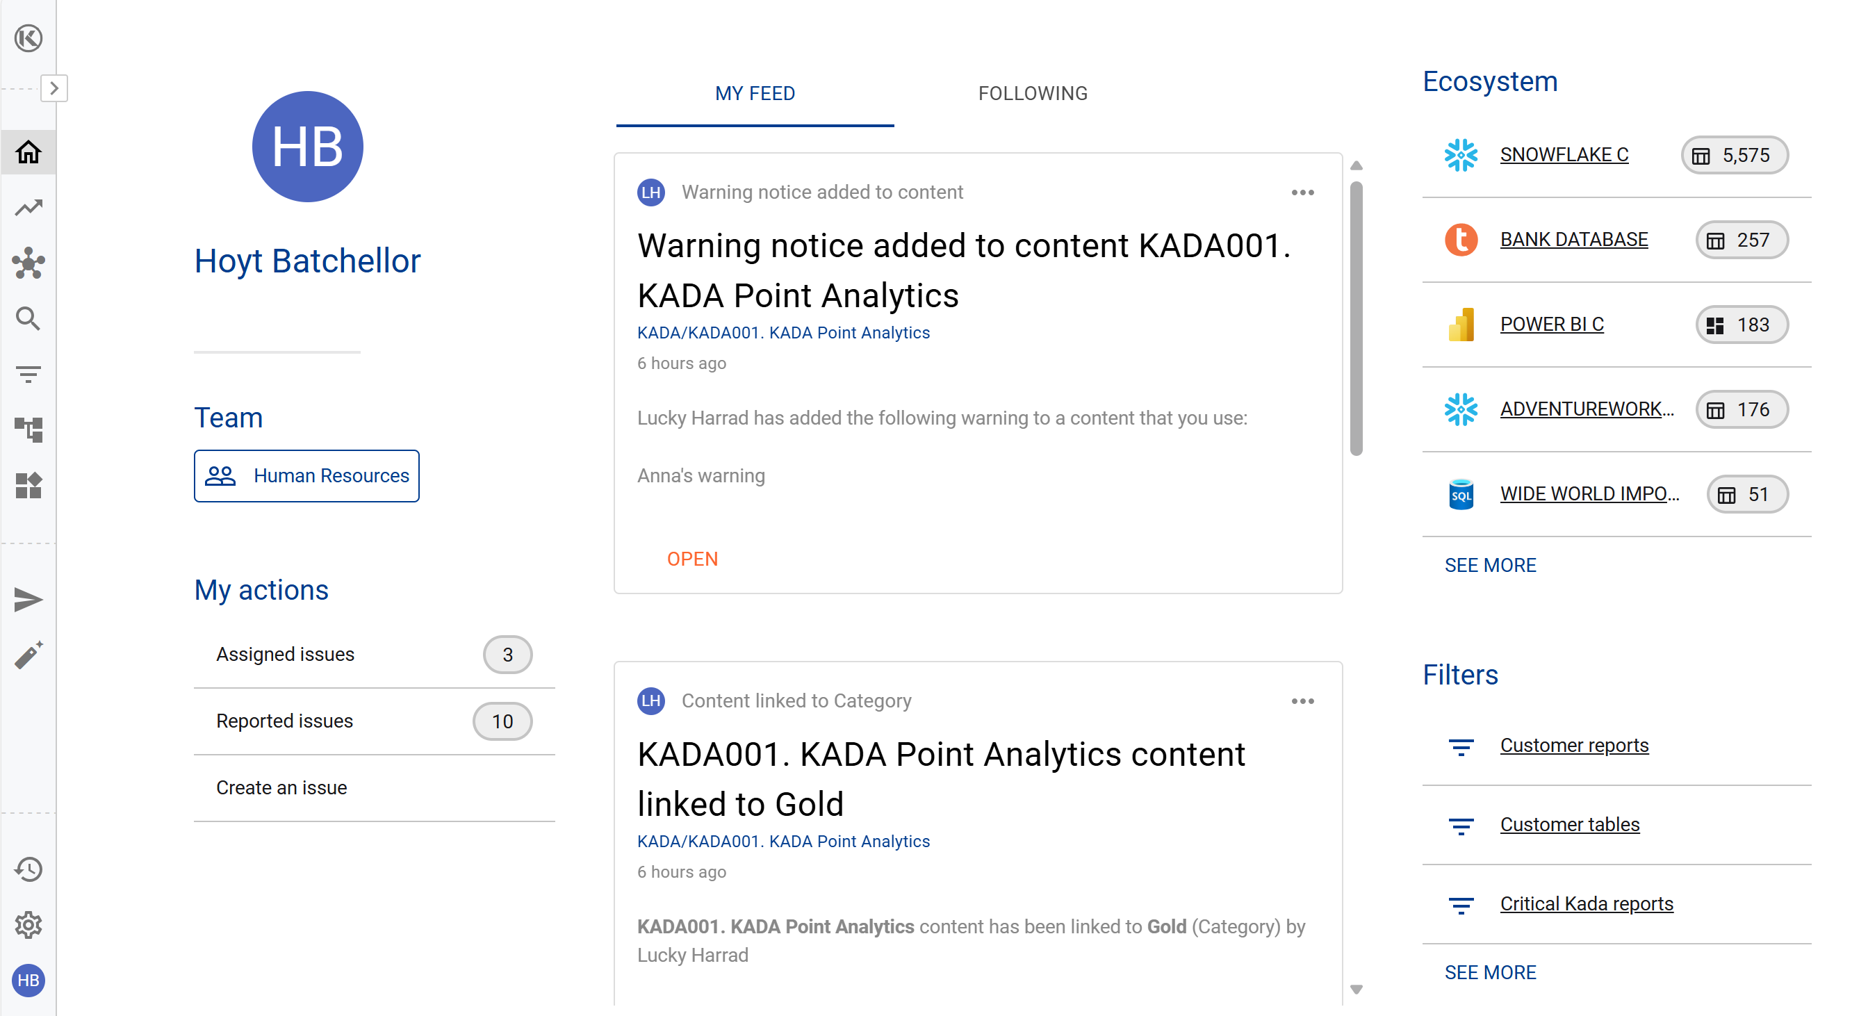Open the history clock sidebar icon

(x=28, y=869)
